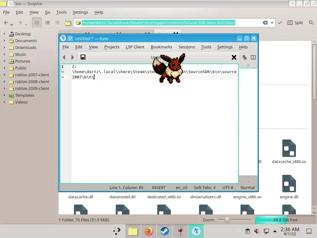
Task: Open Steam from the taskbar
Action: (x=165, y=231)
